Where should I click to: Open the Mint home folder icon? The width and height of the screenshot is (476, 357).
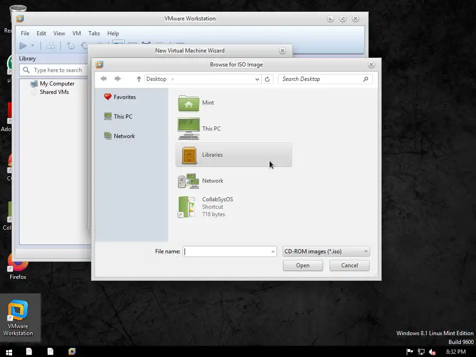(189, 103)
